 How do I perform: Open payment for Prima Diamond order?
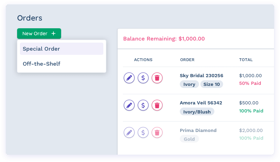point(143,132)
